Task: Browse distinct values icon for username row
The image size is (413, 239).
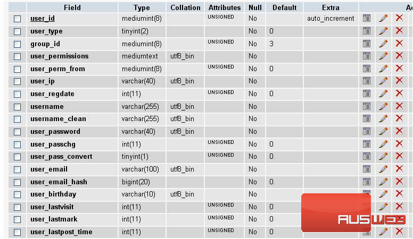Action: pyautogui.click(x=366, y=106)
